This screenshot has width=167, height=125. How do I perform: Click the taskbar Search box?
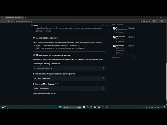72,107
